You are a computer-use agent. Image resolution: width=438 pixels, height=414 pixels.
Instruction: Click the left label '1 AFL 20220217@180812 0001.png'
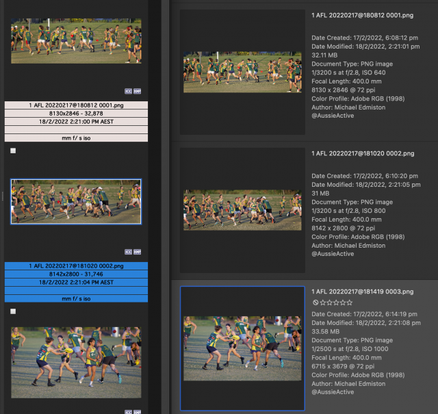pos(76,105)
